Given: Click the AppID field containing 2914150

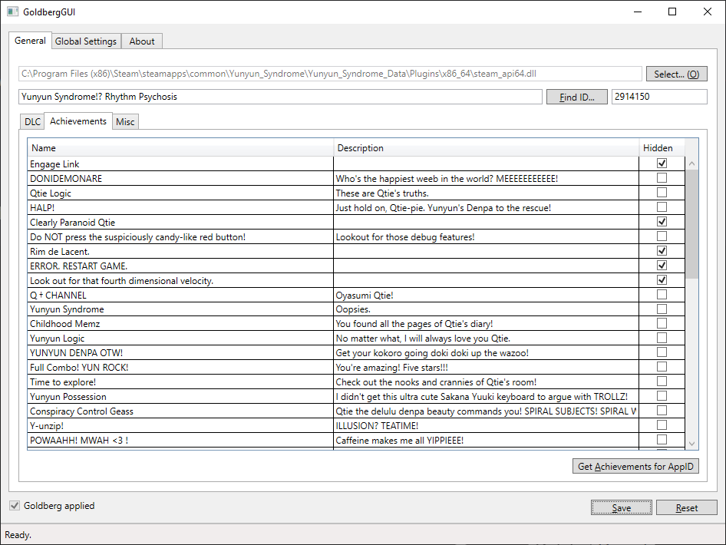Looking at the screenshot, I should pos(659,97).
